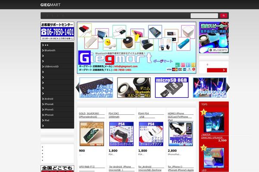Click the GIEGMART logo in header
The width and height of the screenshot is (259, 172).
(x=51, y=5)
